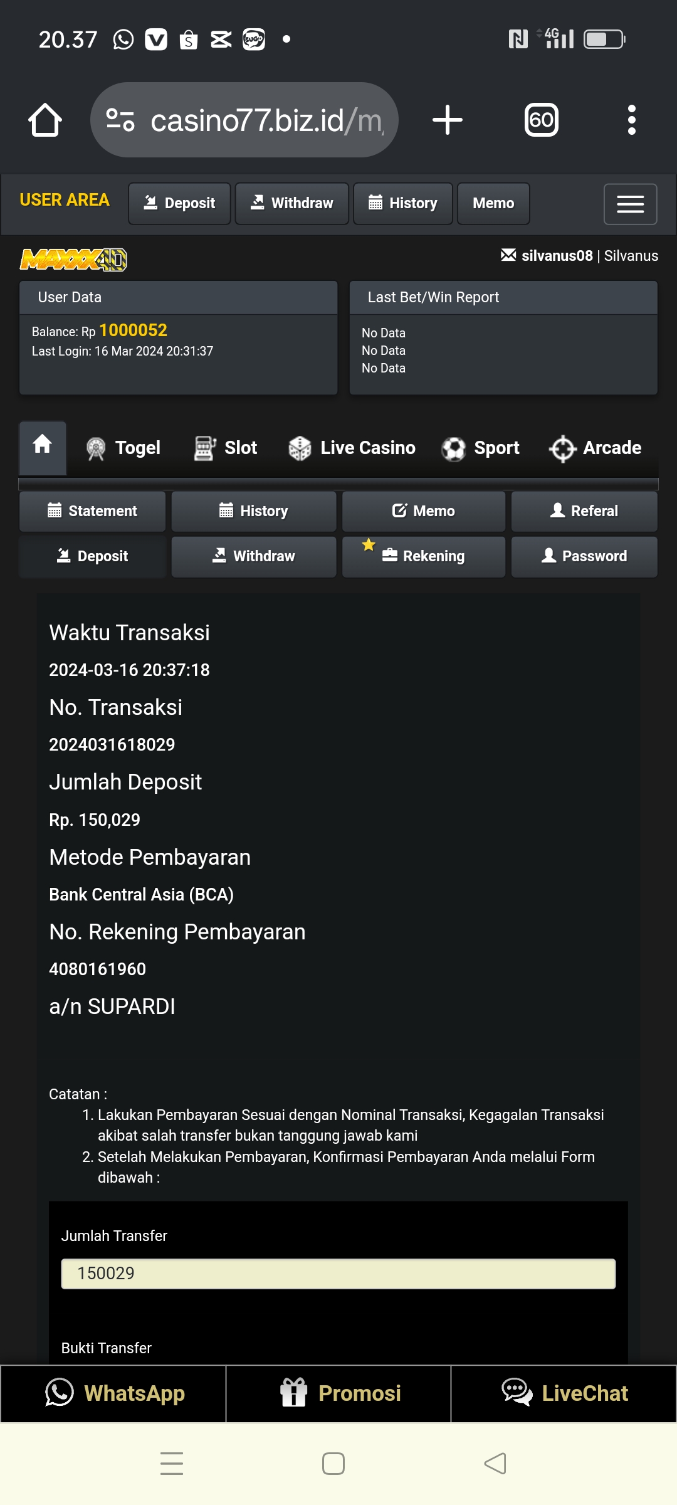Open the browser three-dot menu
Viewport: 677px width, 1505px height.
pyautogui.click(x=631, y=120)
